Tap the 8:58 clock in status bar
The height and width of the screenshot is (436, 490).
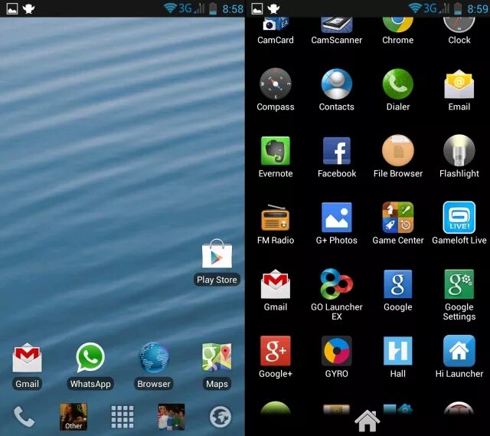tap(233, 8)
